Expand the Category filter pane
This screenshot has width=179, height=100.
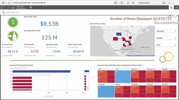coord(166,38)
